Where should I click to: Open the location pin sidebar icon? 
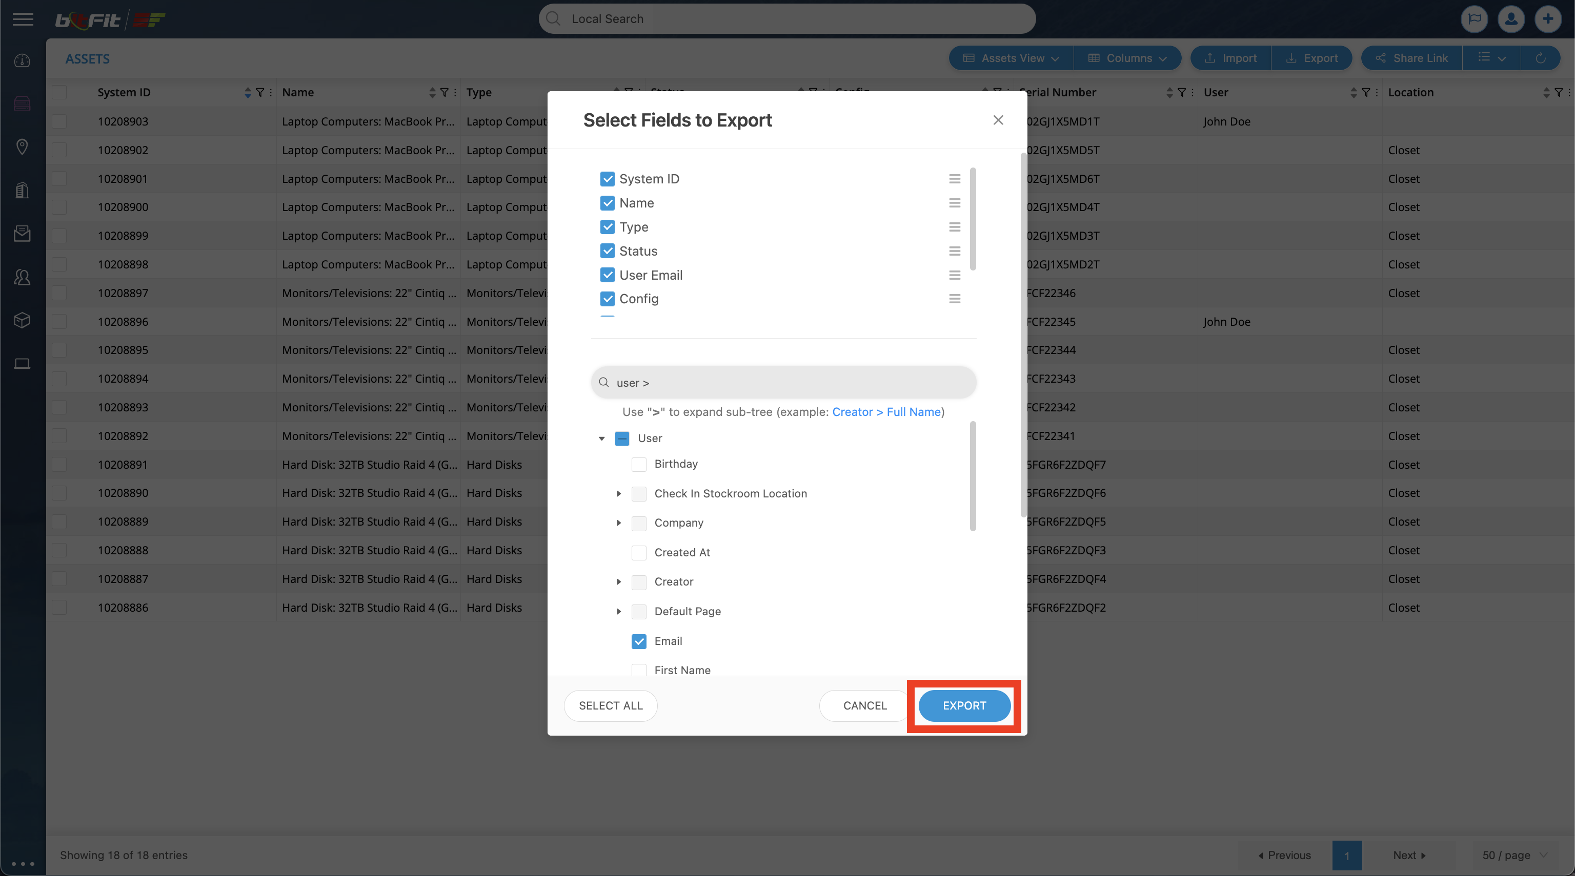click(x=22, y=147)
